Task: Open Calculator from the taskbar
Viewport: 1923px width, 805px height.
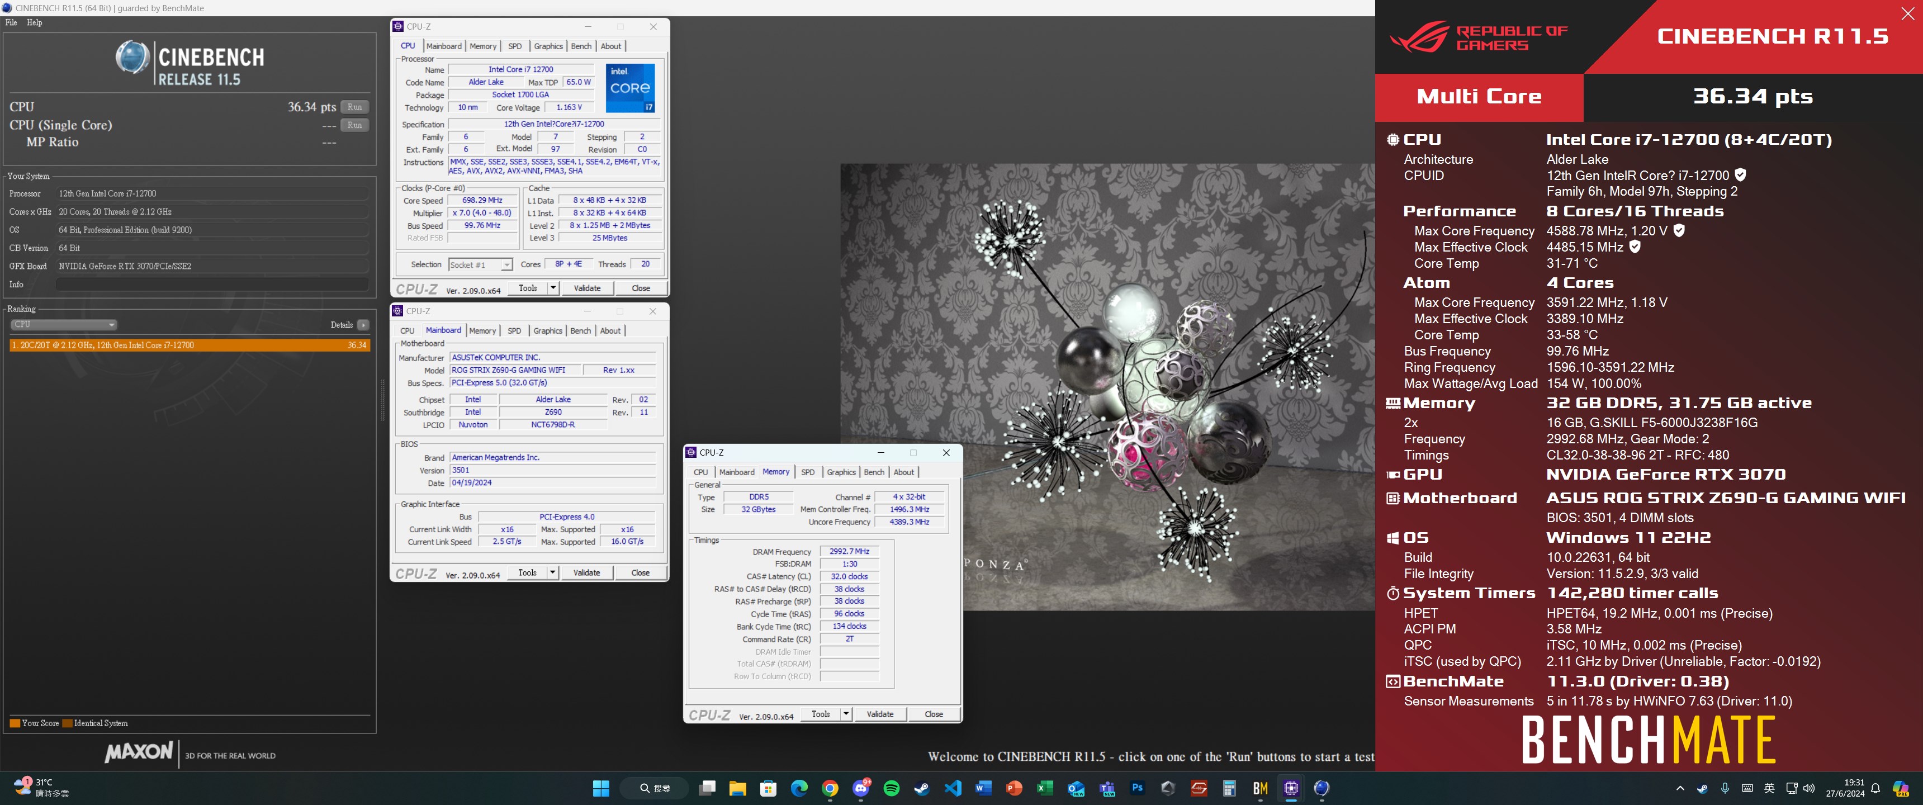Action: 1229,789
